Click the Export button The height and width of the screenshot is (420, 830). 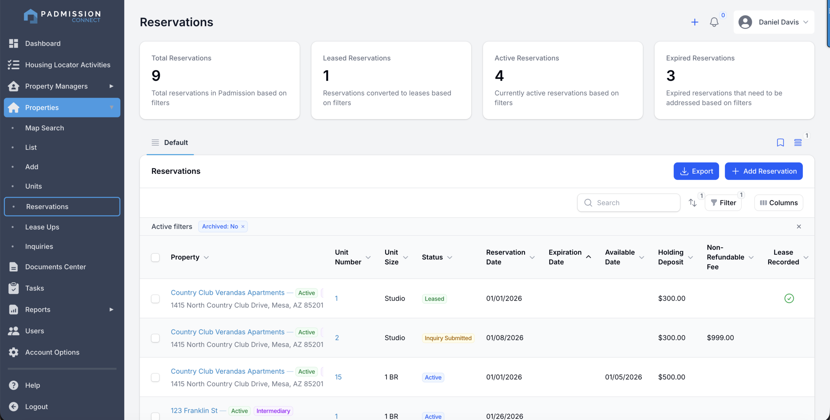696,171
